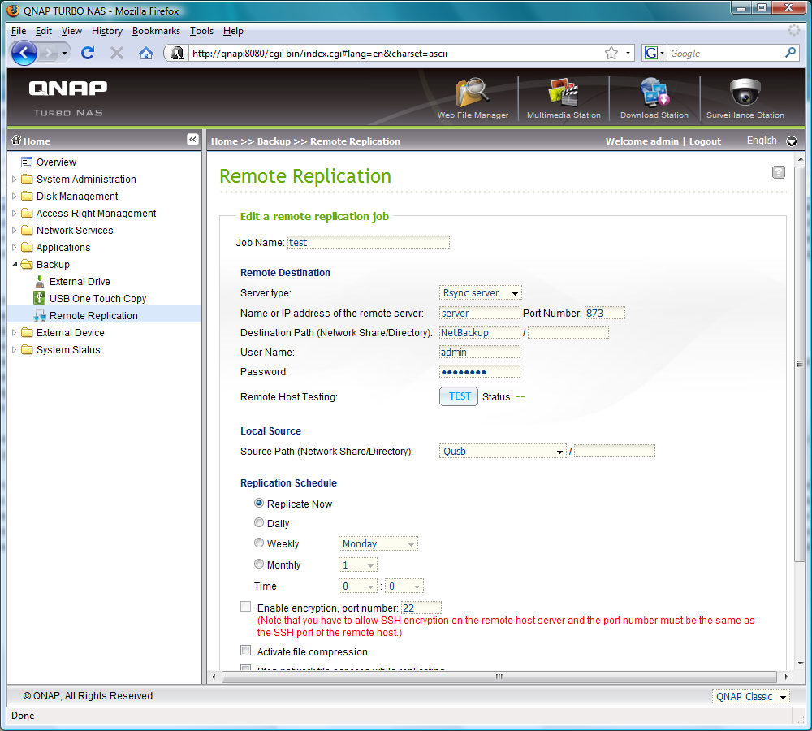Screen dimensions: 812x731
Task: Open the Source Path Qusb dropdown
Action: (x=503, y=452)
